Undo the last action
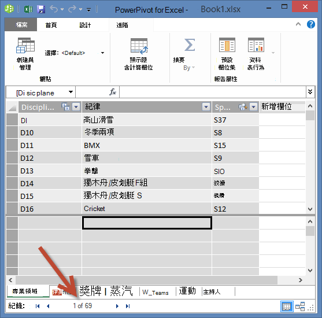Image resolution: width=322 pixels, height=318 pixels. tap(54, 9)
